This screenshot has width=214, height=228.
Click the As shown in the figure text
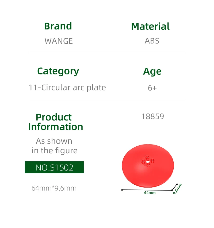pos(54,146)
